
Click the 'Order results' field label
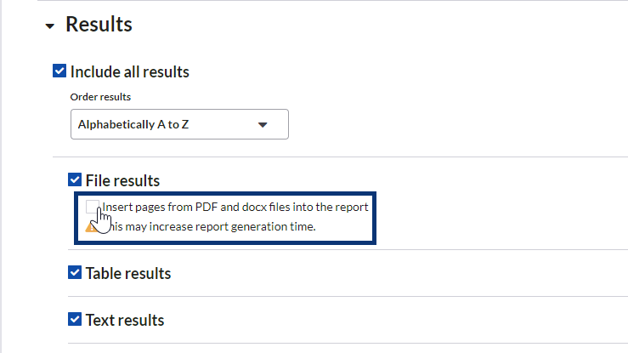100,95
